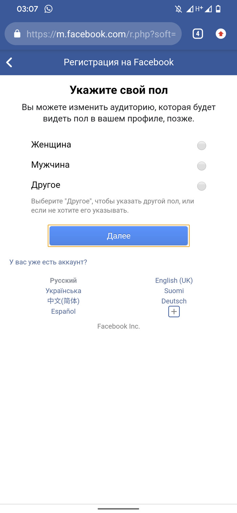The height and width of the screenshot is (513, 237).
Task: Tap the muted bell status icon
Action: (x=178, y=9)
